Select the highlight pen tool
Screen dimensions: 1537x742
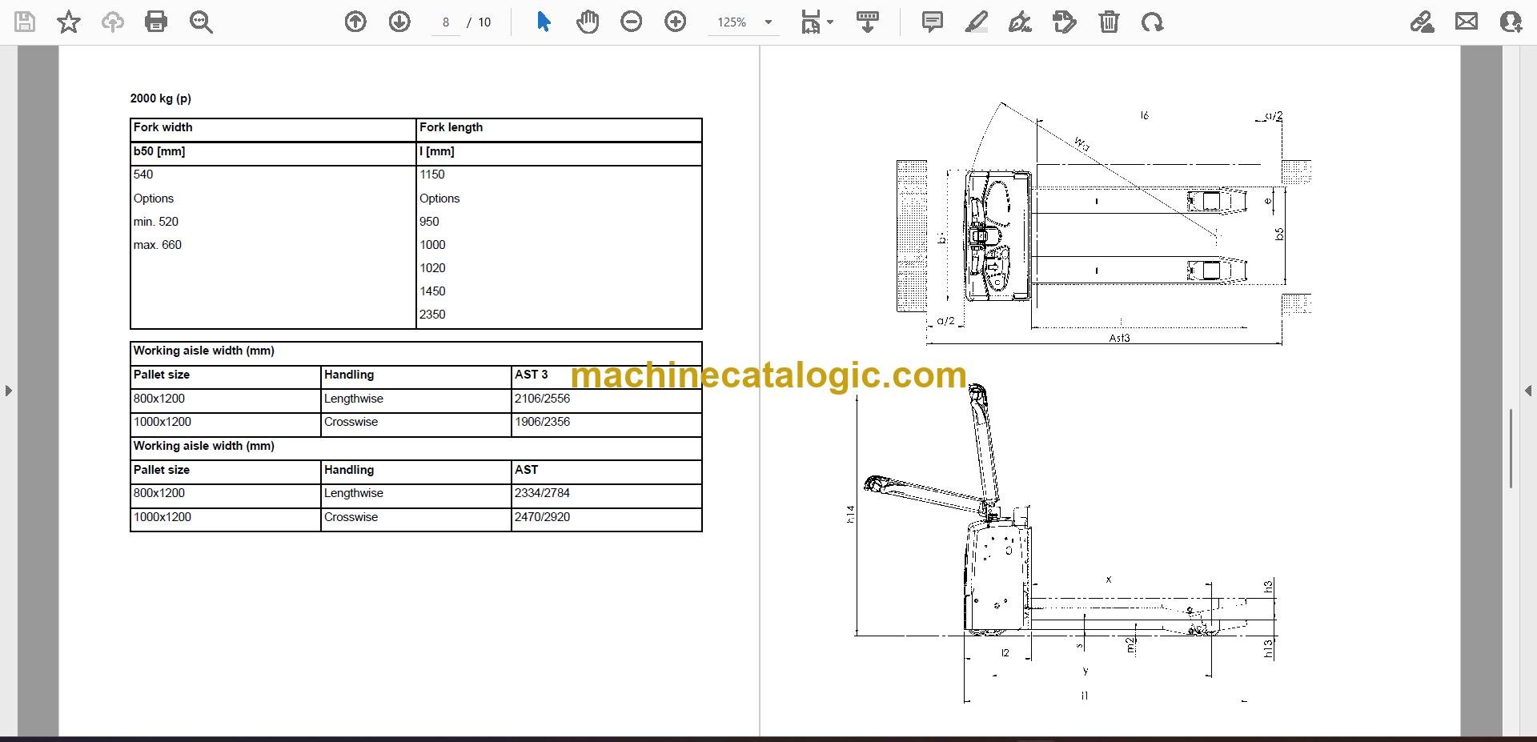(x=977, y=22)
